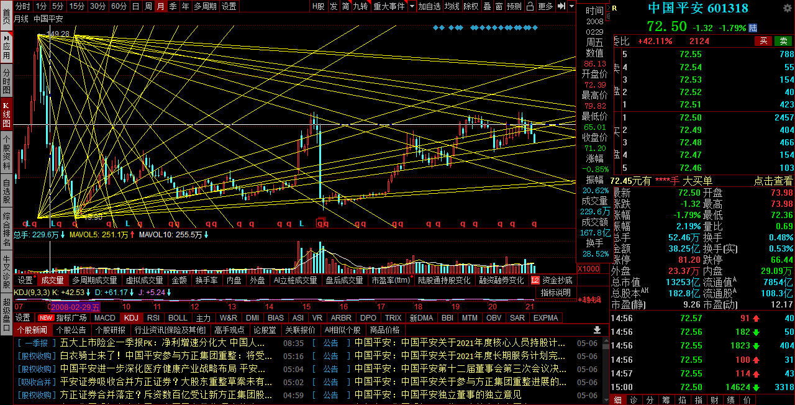Open the 重大事件 major events menu

click(x=389, y=6)
